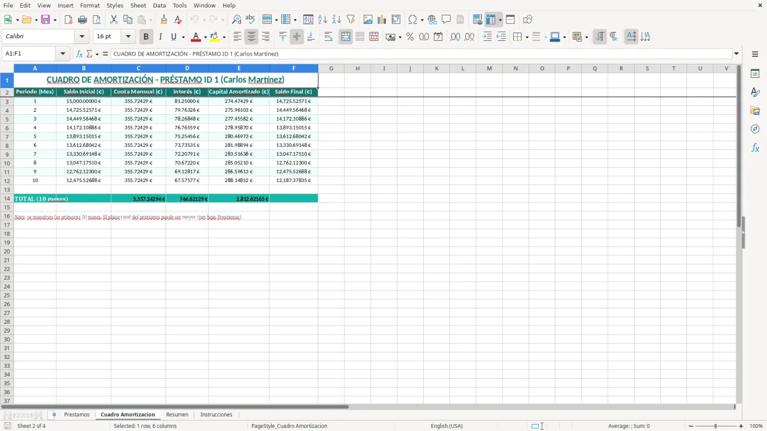Toggle Underline formatting
Screen dimensions: 767x431
tap(173, 37)
